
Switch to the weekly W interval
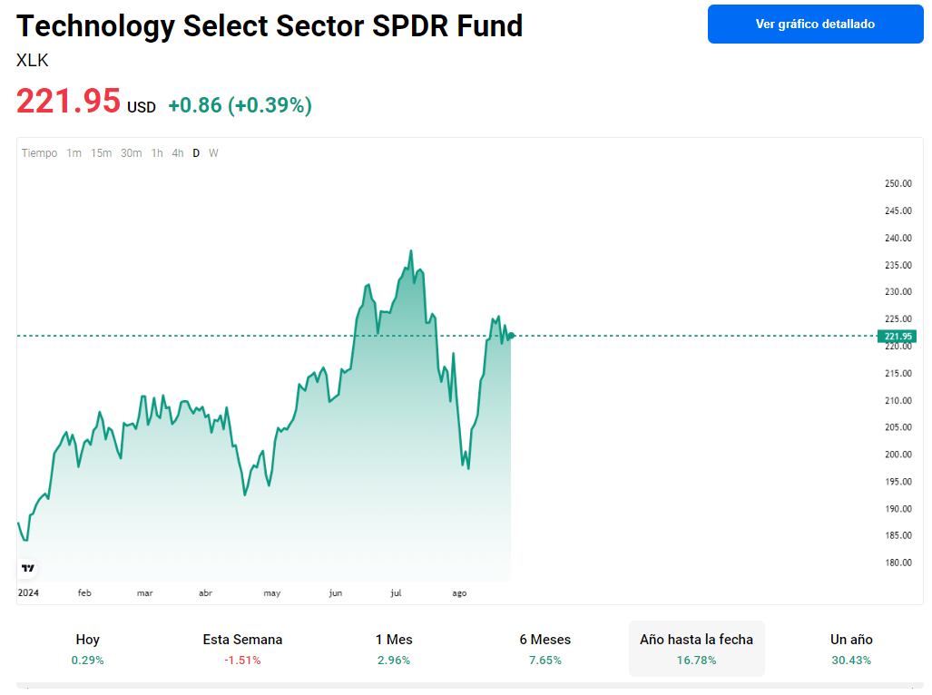point(213,153)
